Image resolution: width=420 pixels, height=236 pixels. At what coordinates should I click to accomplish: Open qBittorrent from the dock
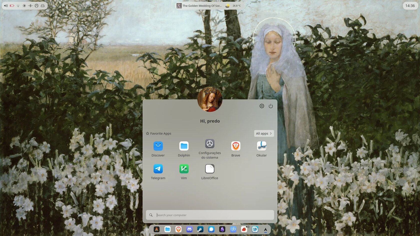[233, 229]
